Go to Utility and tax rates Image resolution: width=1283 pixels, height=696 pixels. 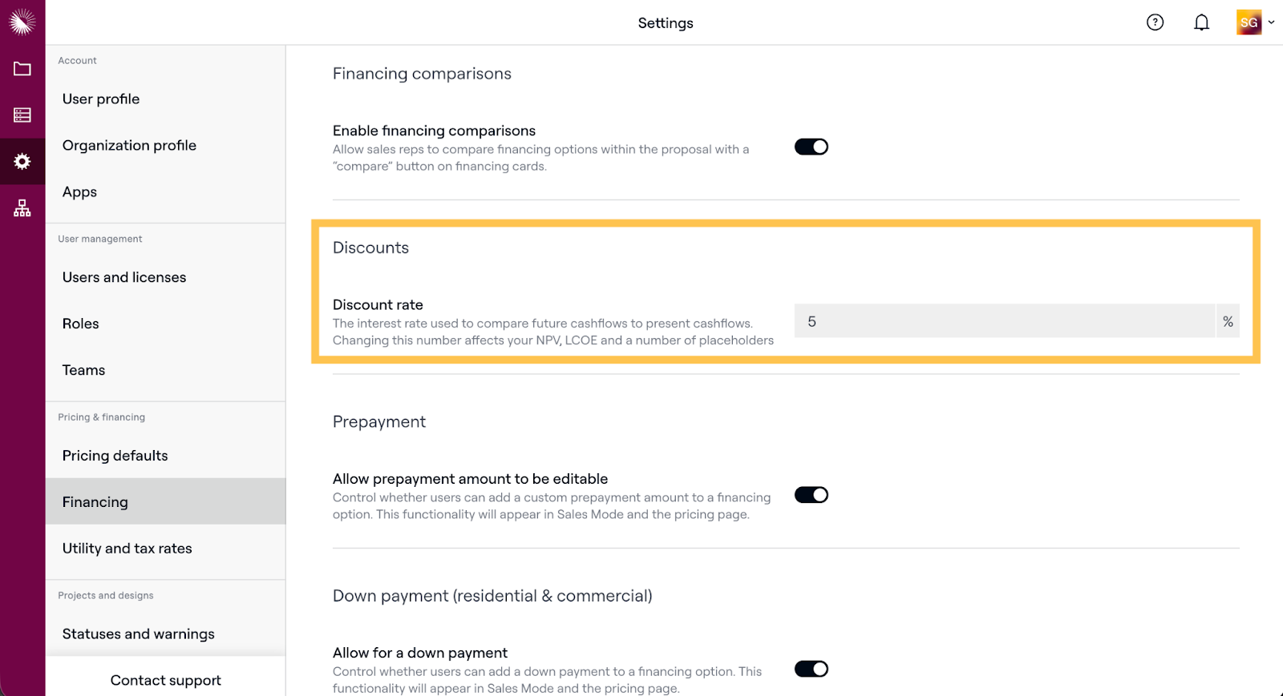pyautogui.click(x=127, y=549)
